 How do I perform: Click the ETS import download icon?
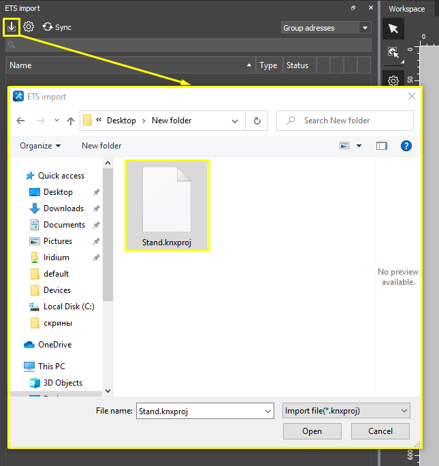pos(12,27)
